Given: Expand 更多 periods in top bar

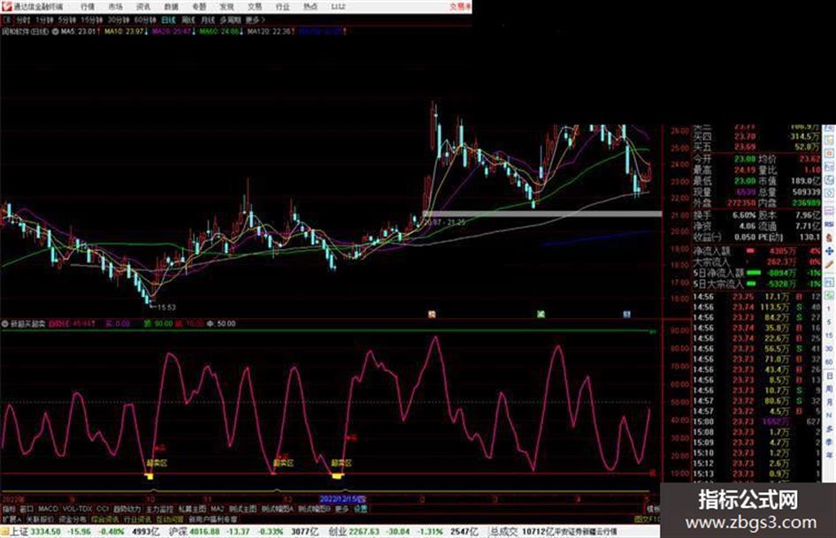Looking at the screenshot, I should coord(256,19).
